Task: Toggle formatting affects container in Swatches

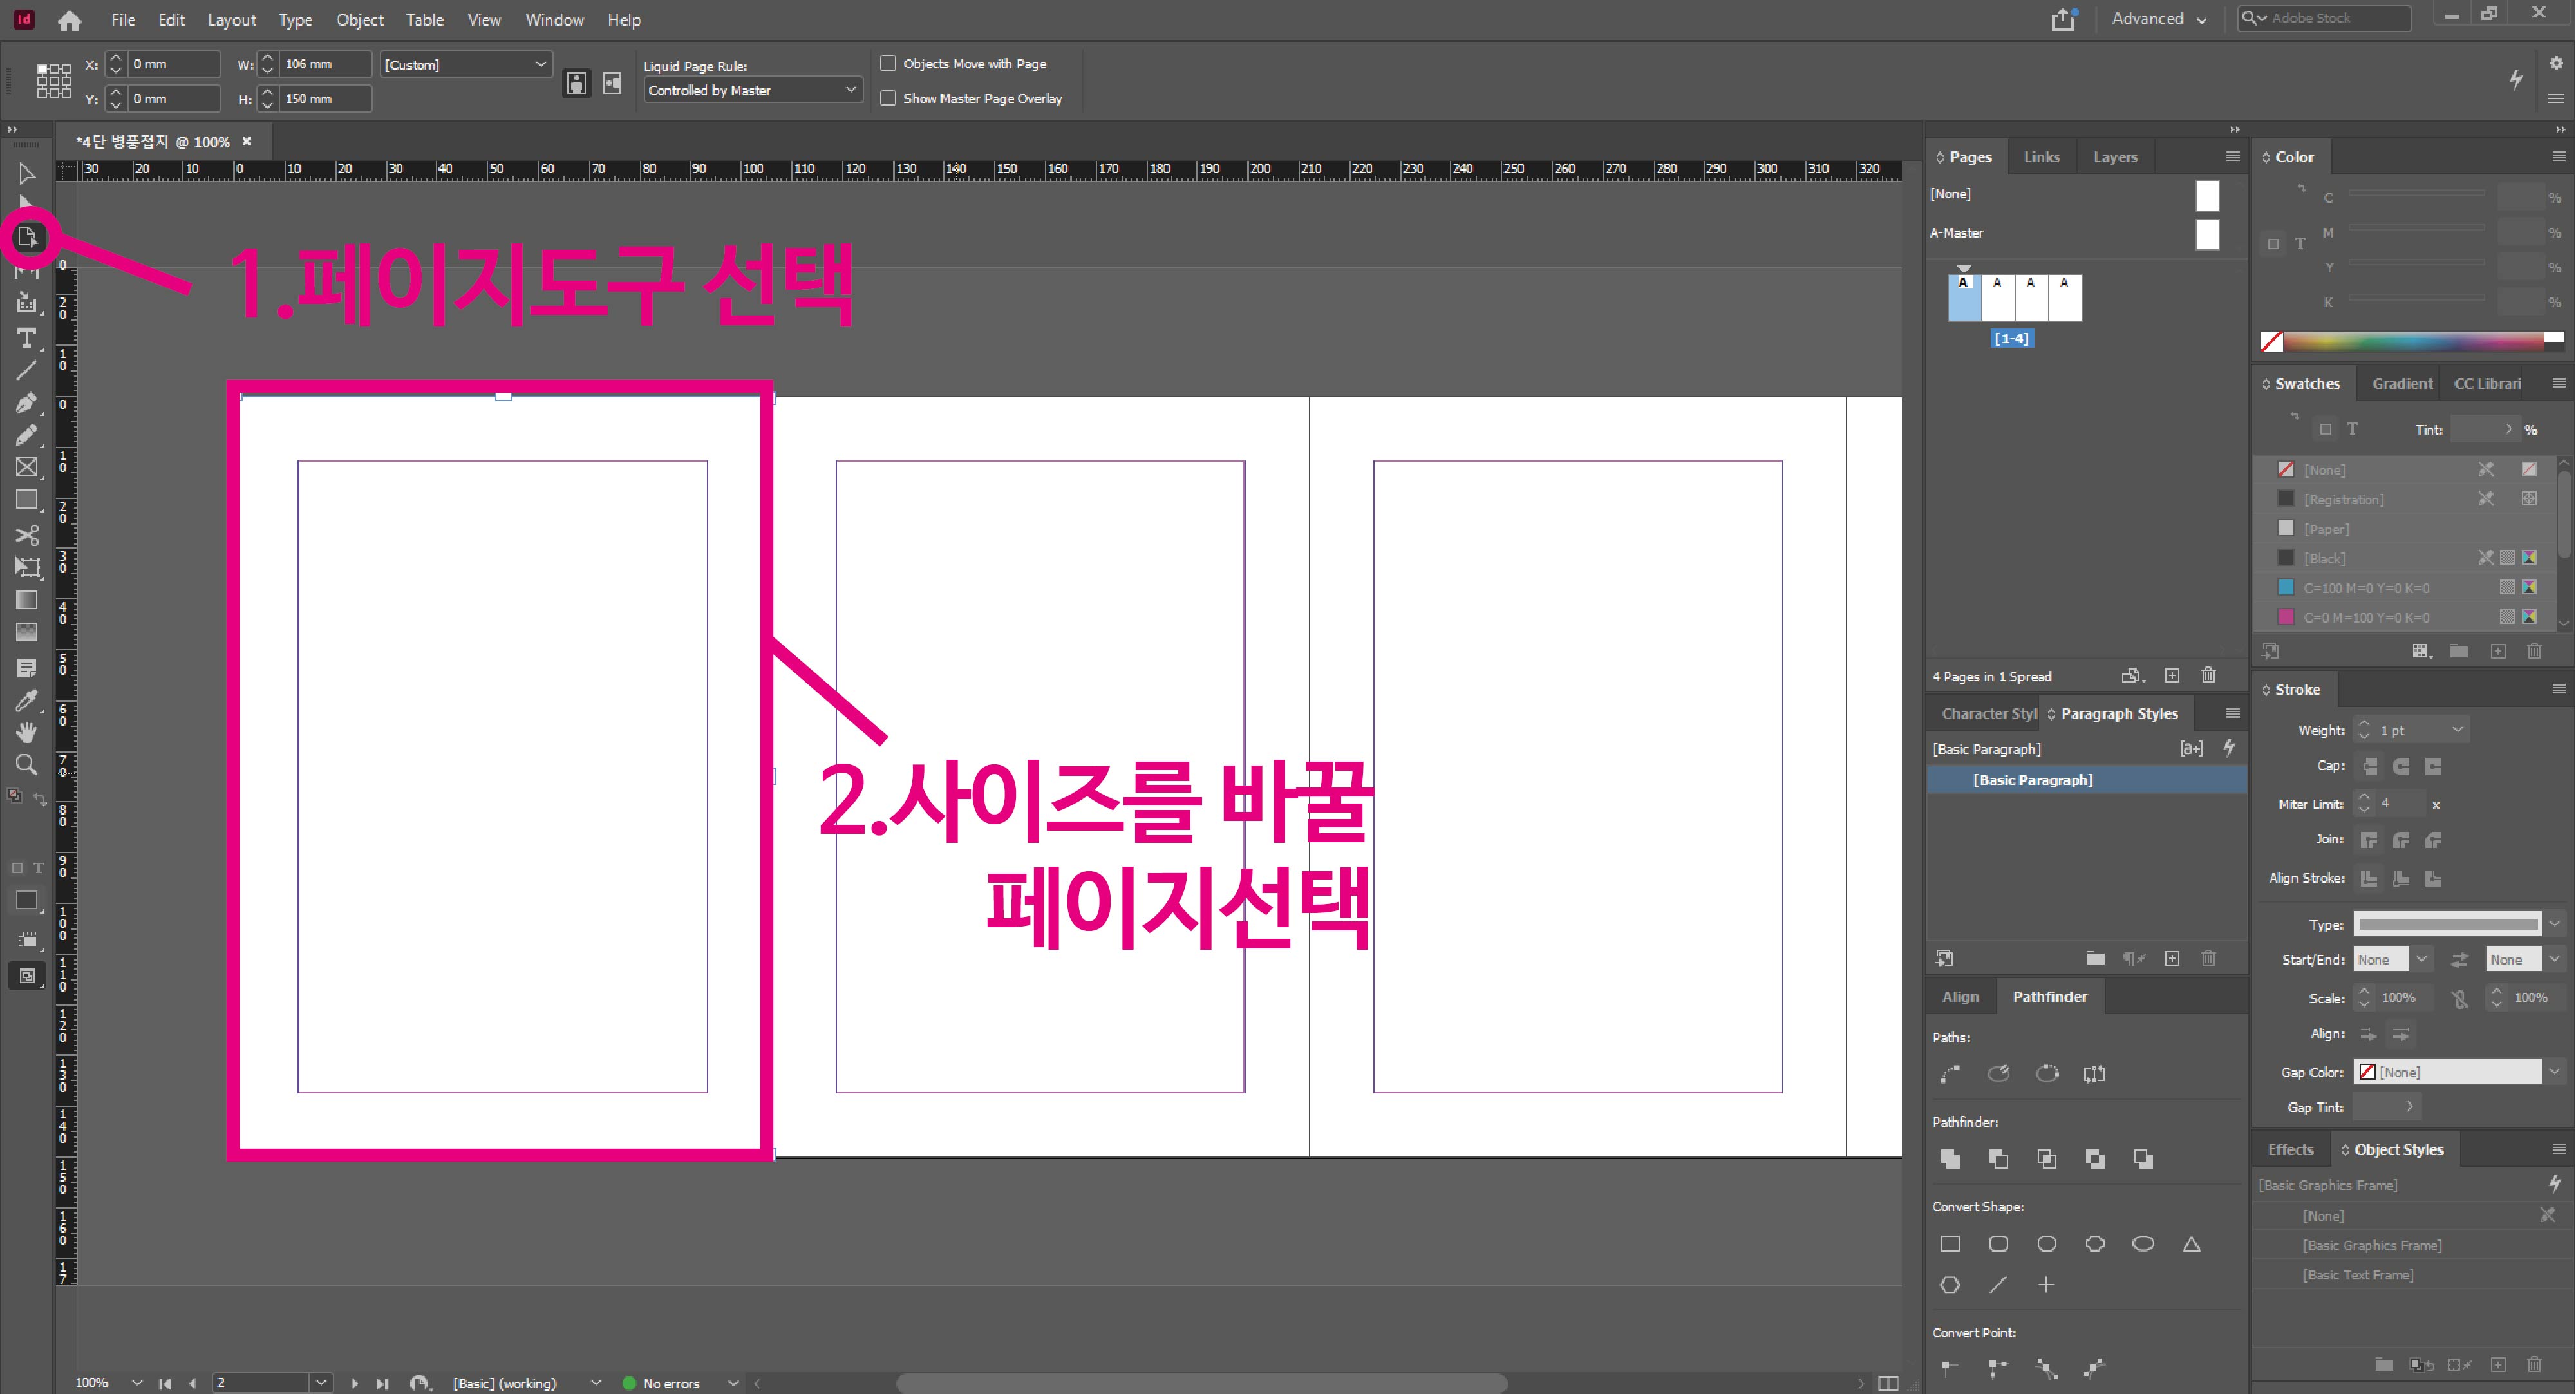Action: tap(2326, 429)
